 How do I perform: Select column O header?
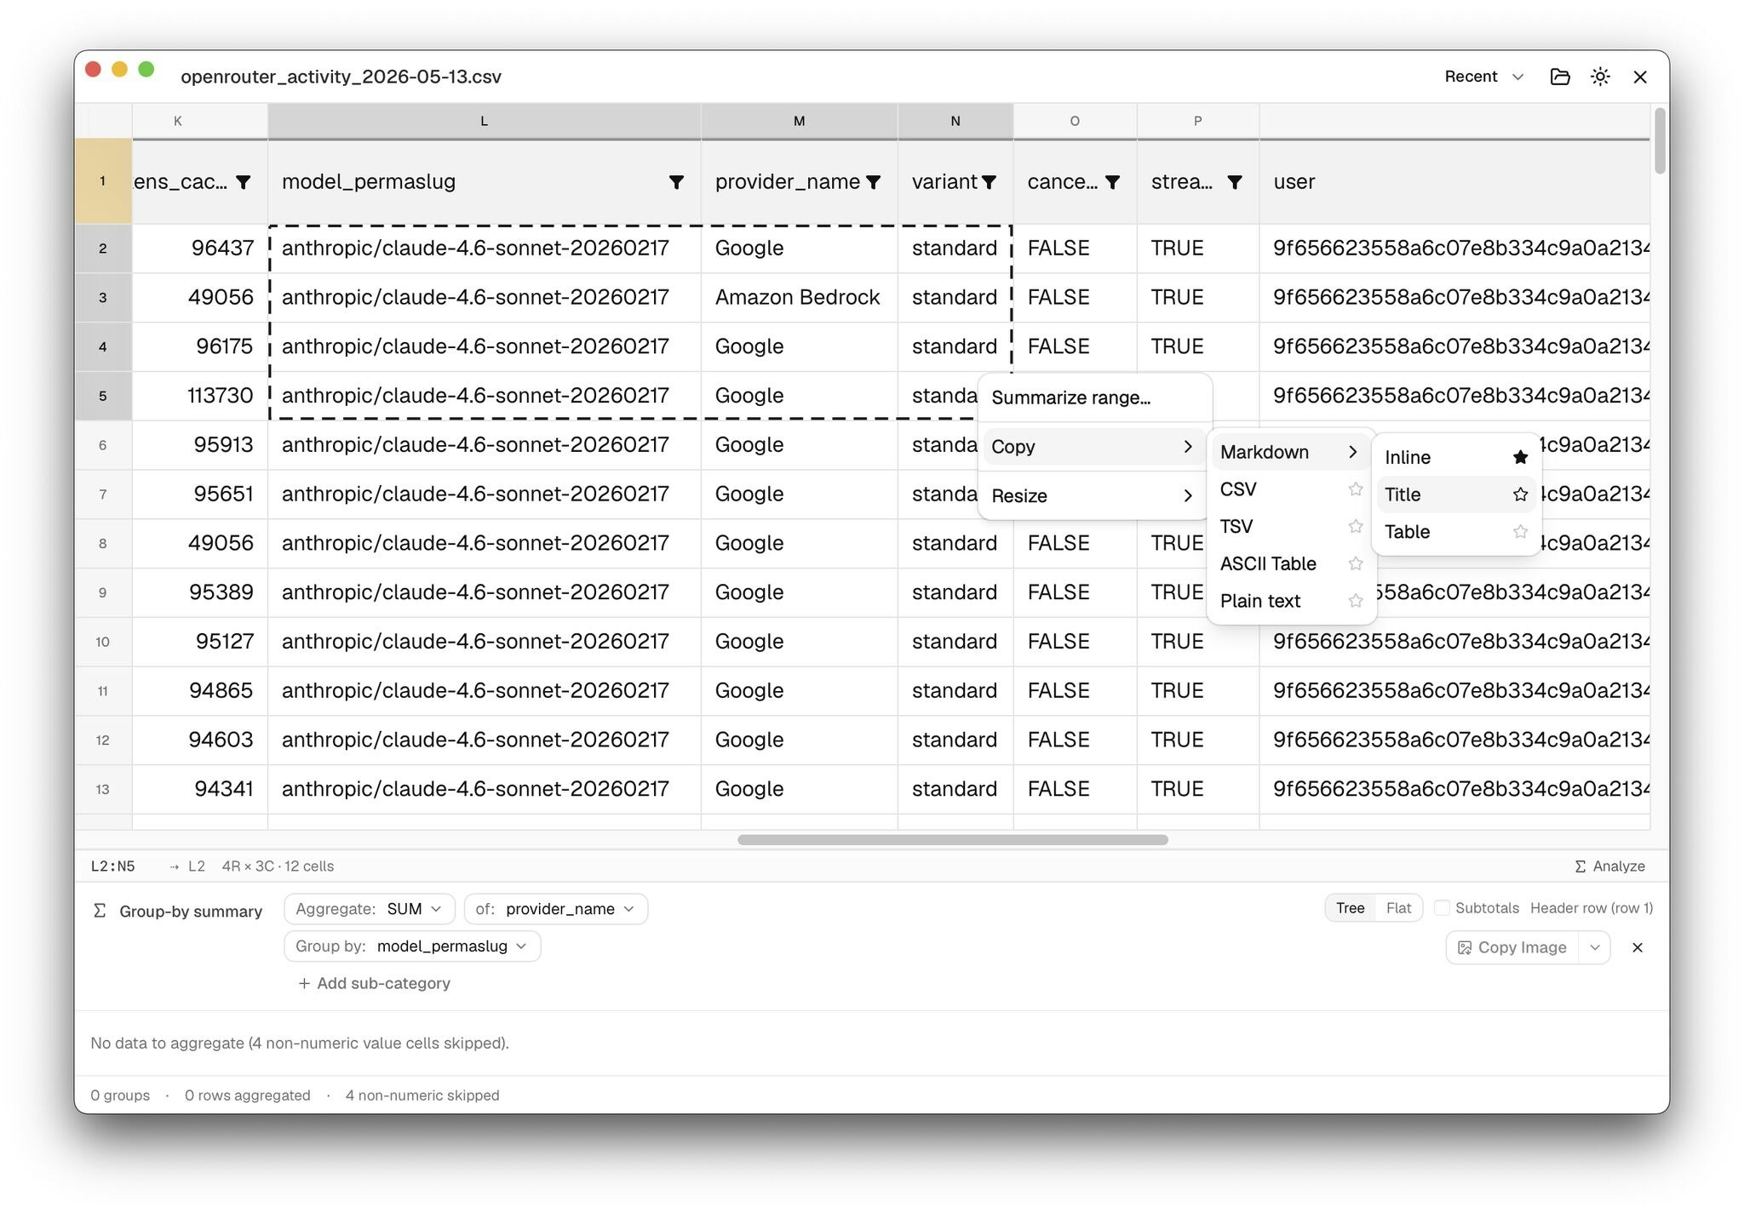(1075, 121)
